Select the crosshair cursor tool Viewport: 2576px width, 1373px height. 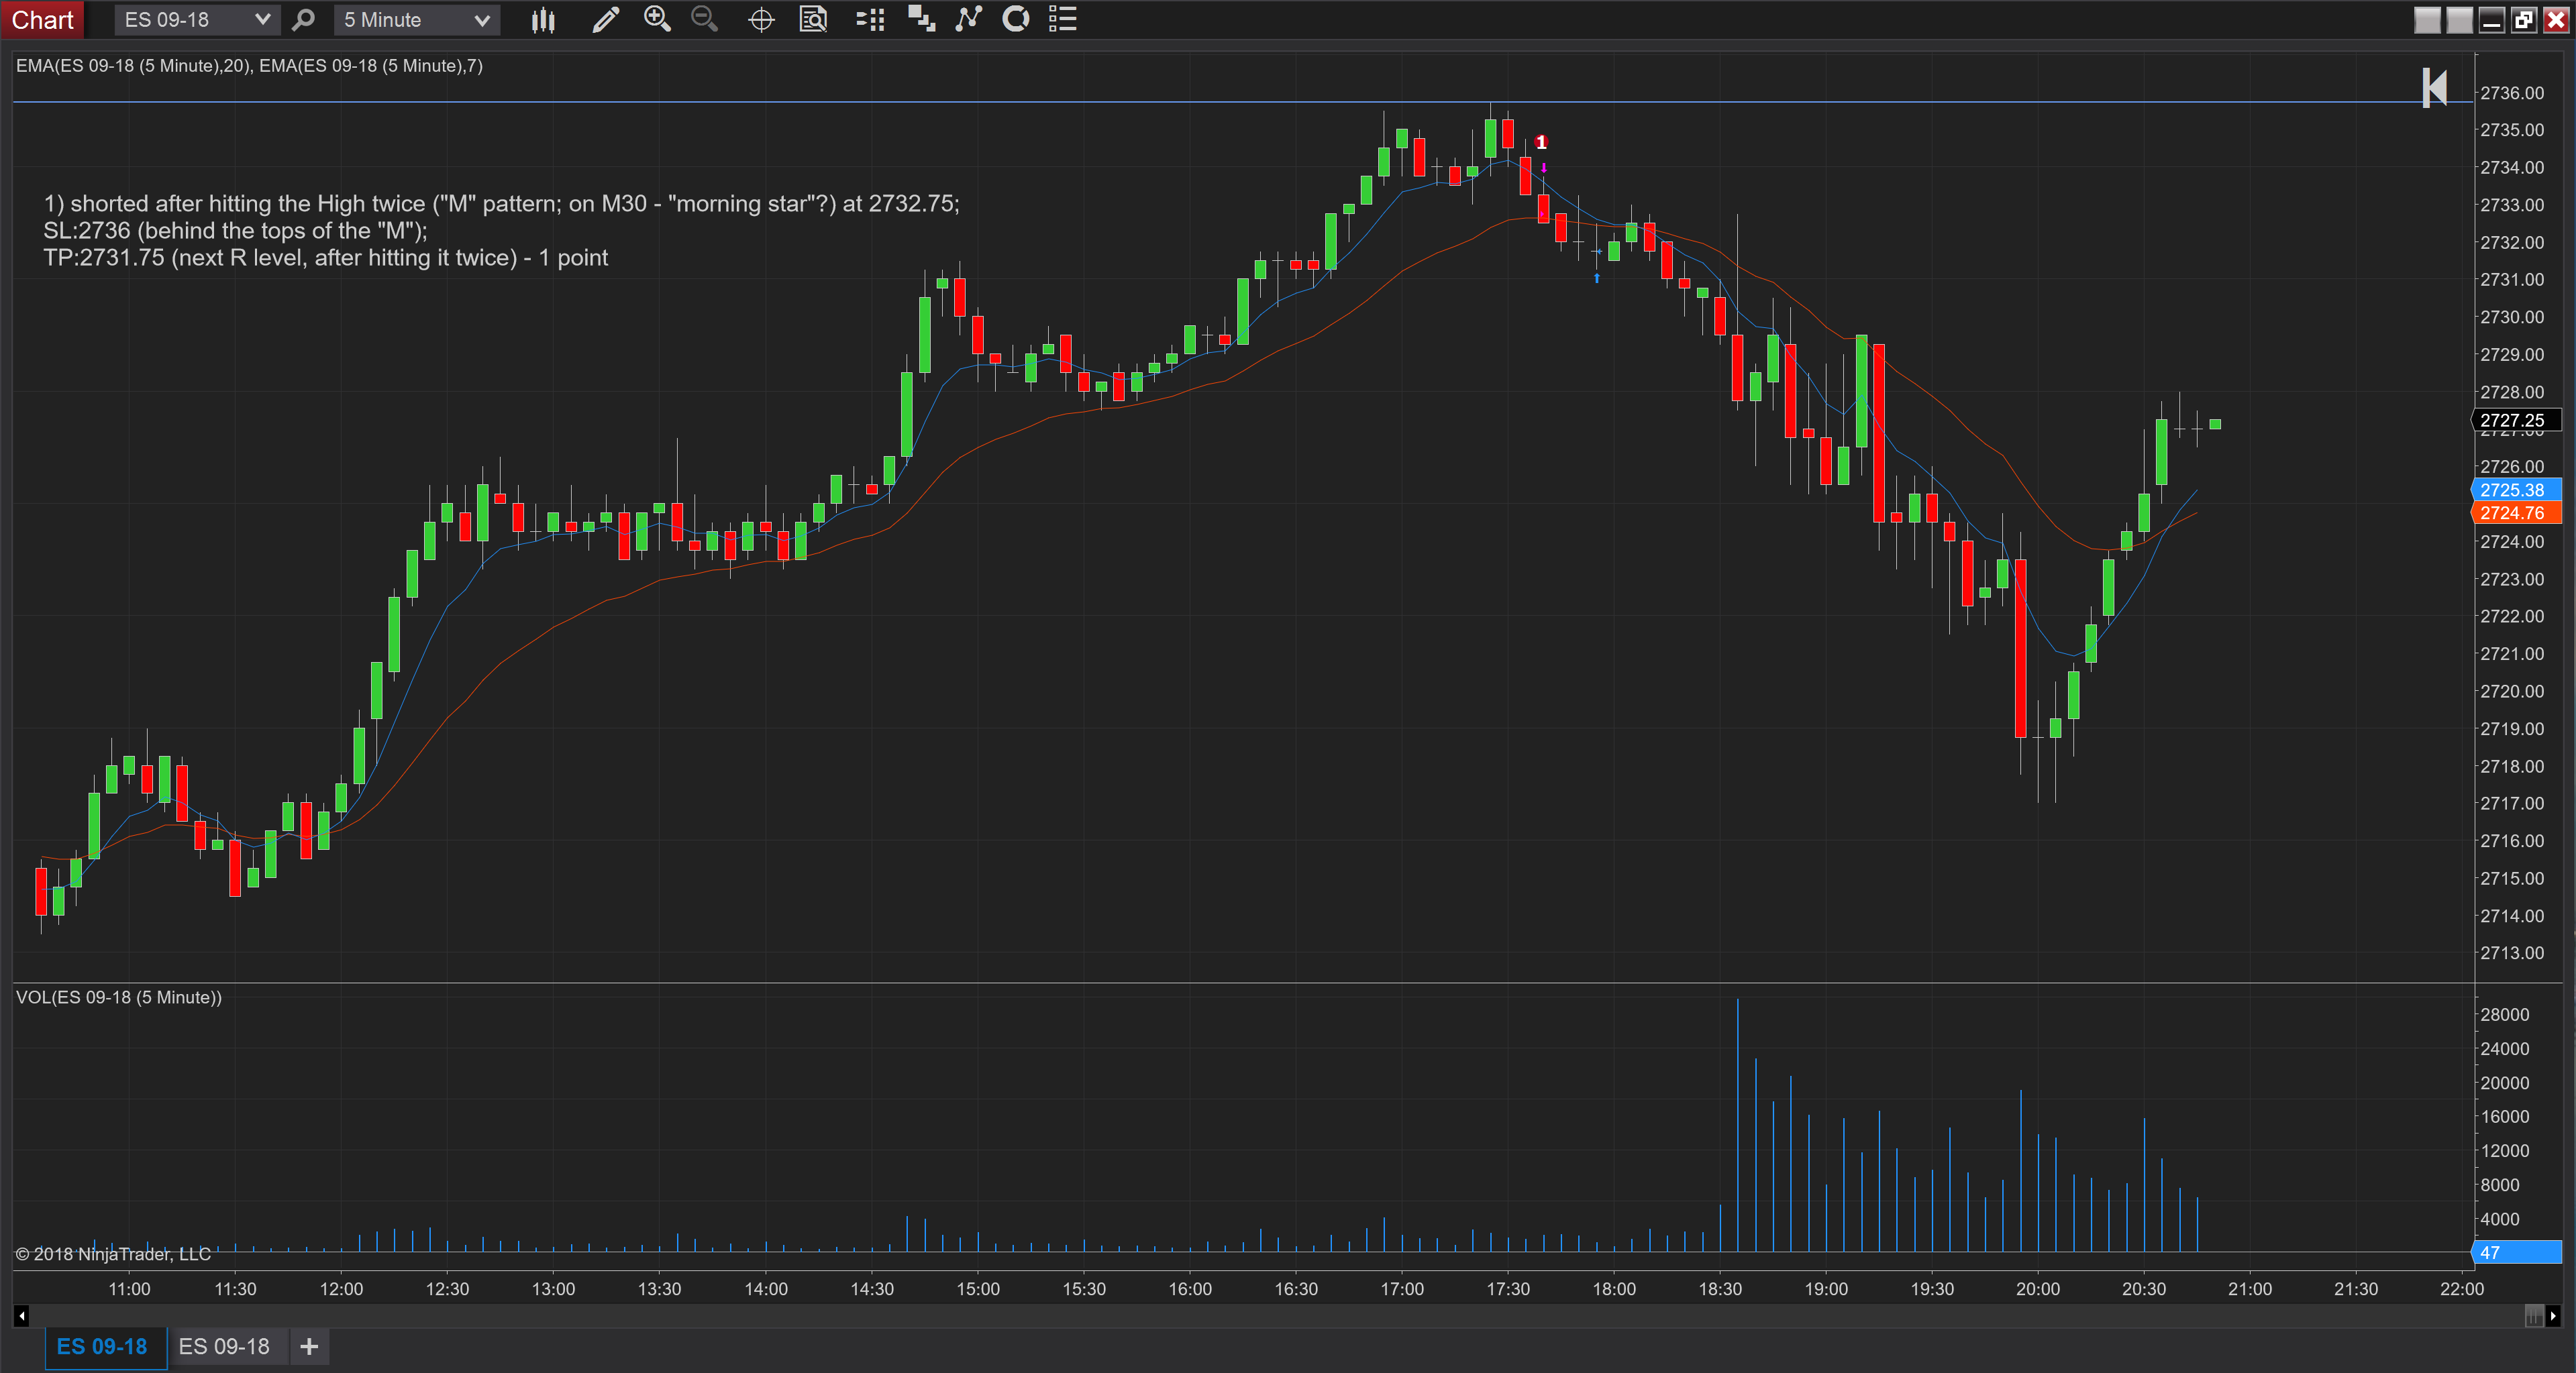(x=761, y=20)
